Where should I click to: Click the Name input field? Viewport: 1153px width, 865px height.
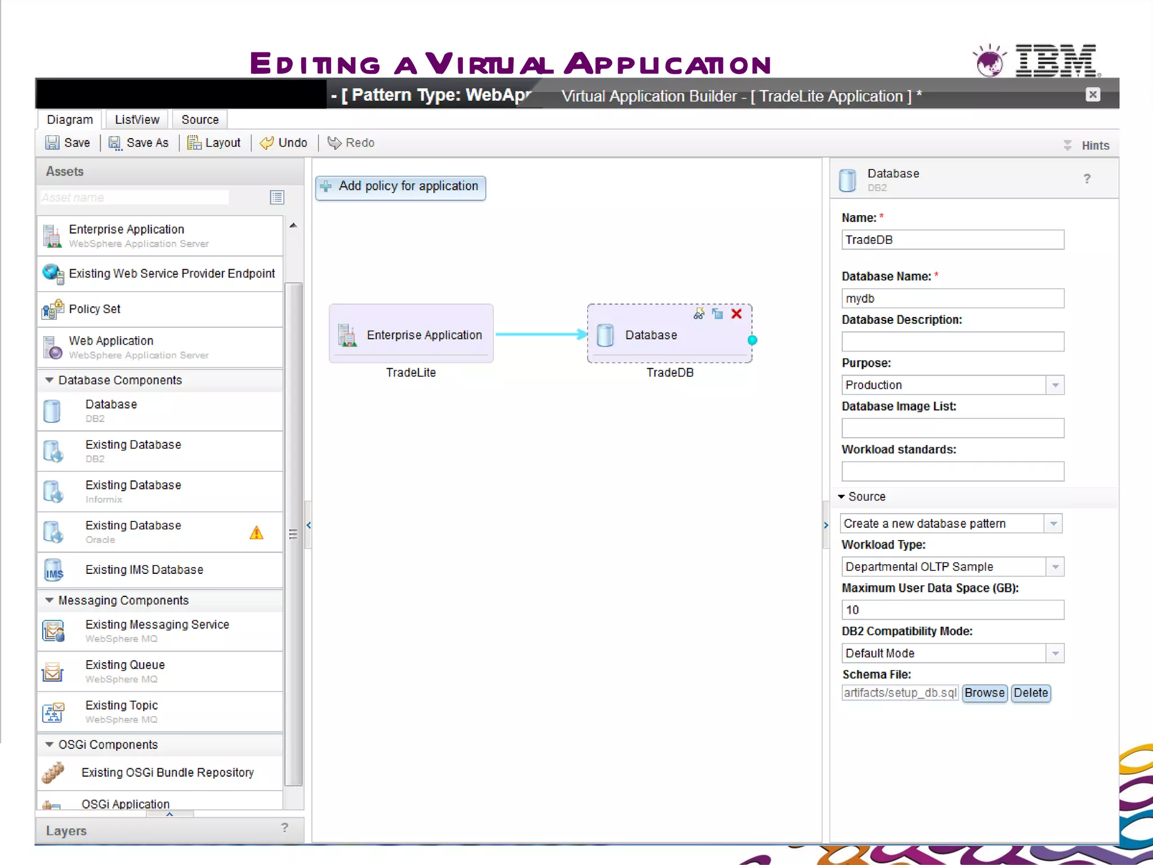click(953, 240)
